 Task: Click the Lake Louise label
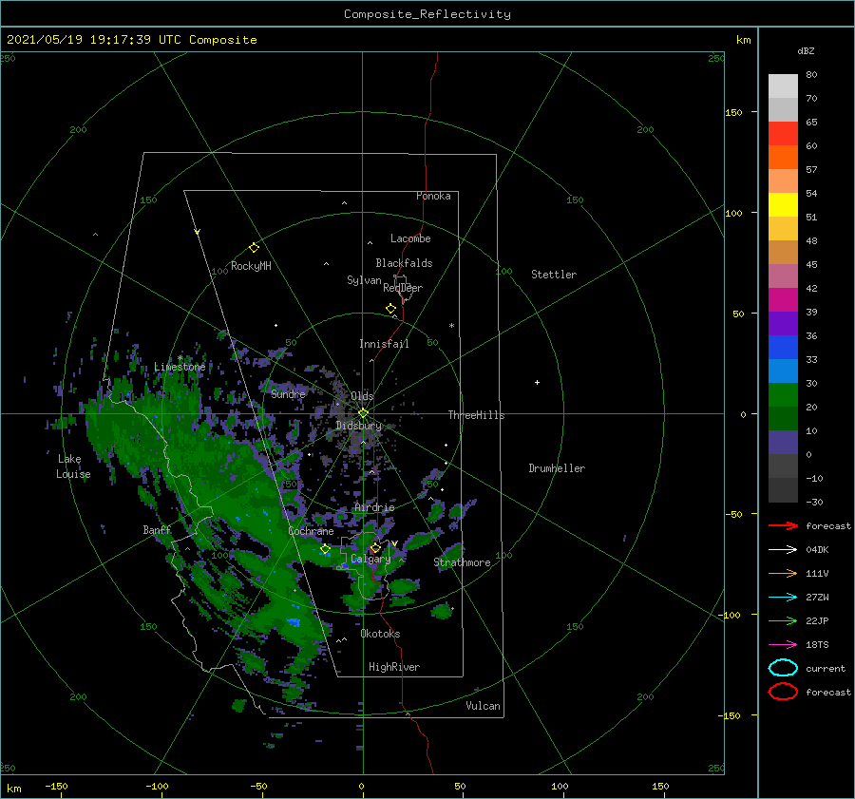tap(73, 466)
